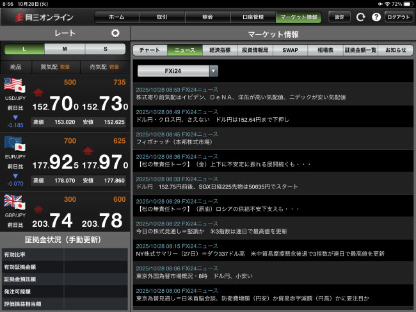This screenshot has width=416, height=312.
Task: Open 設定 button in top bar
Action: coord(339,17)
